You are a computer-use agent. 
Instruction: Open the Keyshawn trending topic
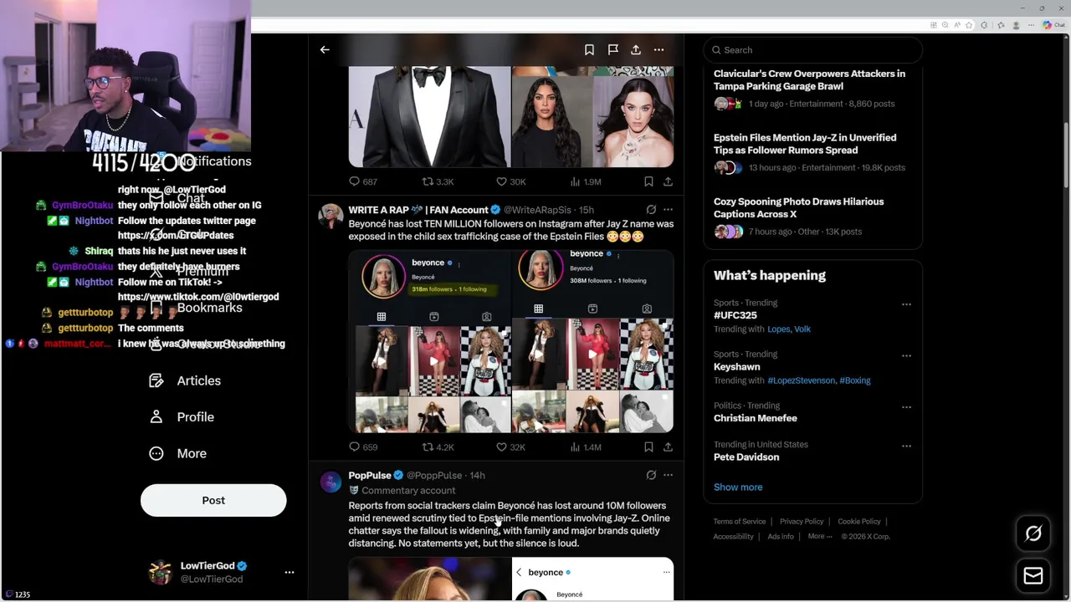(737, 367)
